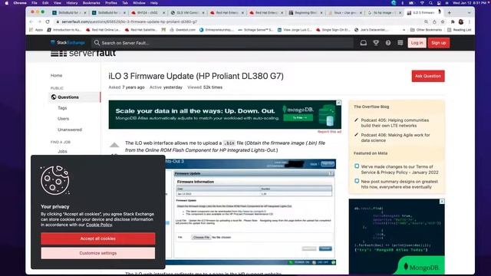Open the Apple menu
Screen dimensions: 491x276
pos(6,3)
